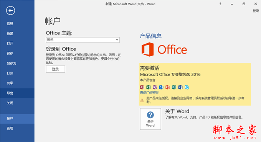Click the Skype icon in product list
261x142 pixels.
pos(187,87)
